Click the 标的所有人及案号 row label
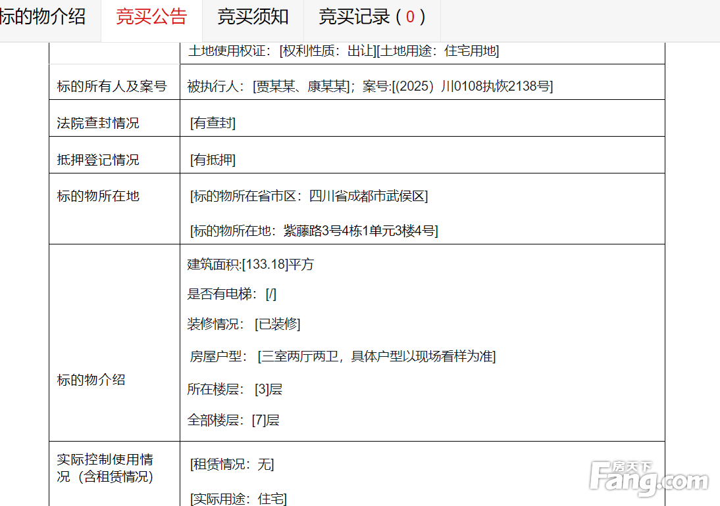Viewport: 720px width, 506px height. [x=112, y=87]
